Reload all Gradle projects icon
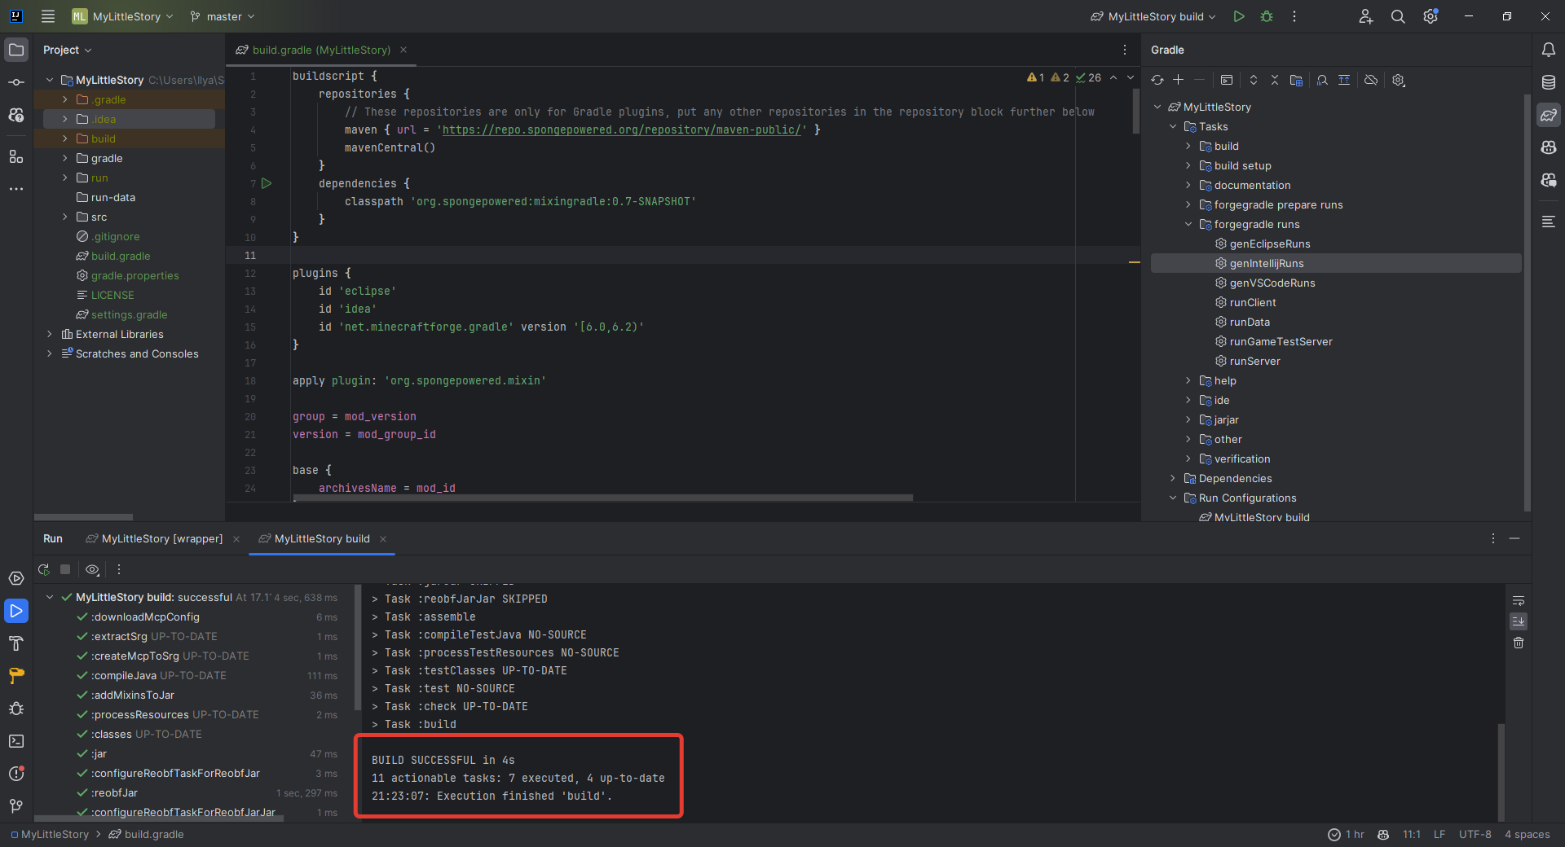 tap(1157, 80)
